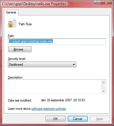Click the Description scrollbar up arrow
This screenshot has height=126, width=114.
[x=104, y=82]
